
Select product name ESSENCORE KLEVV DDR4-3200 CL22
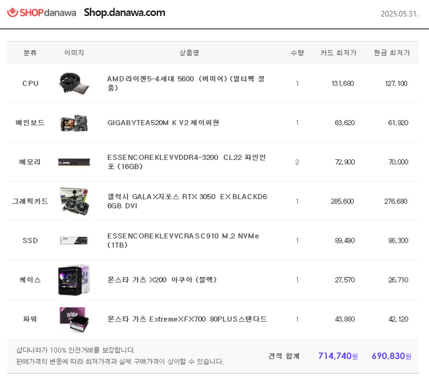tap(186, 162)
